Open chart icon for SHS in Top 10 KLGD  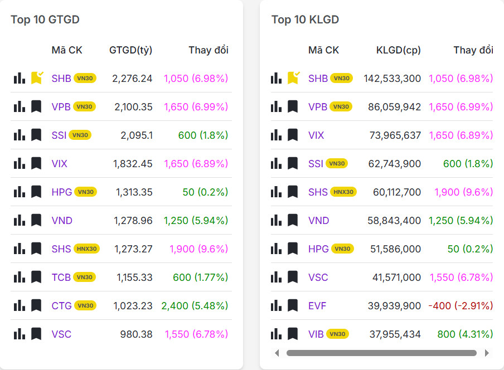click(x=276, y=192)
